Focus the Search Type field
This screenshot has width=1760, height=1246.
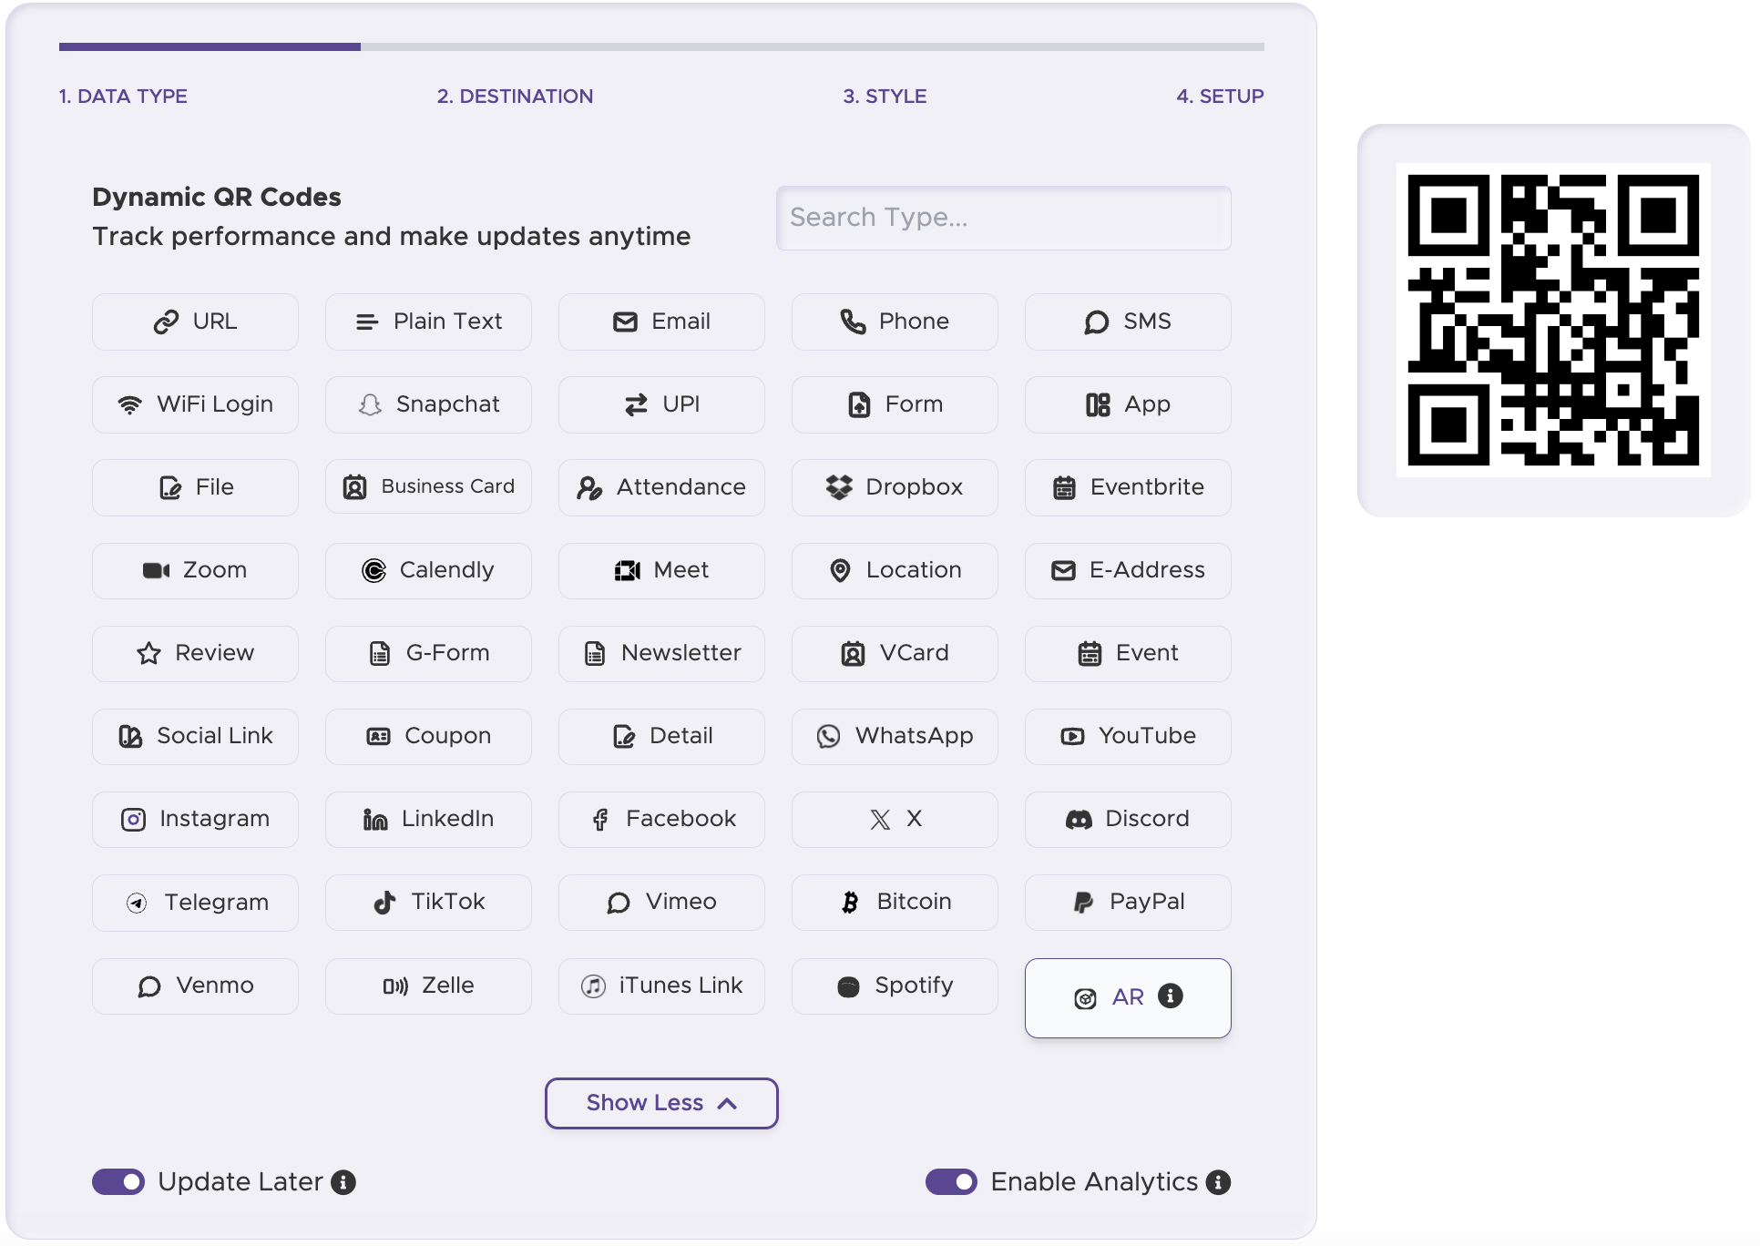(1003, 218)
